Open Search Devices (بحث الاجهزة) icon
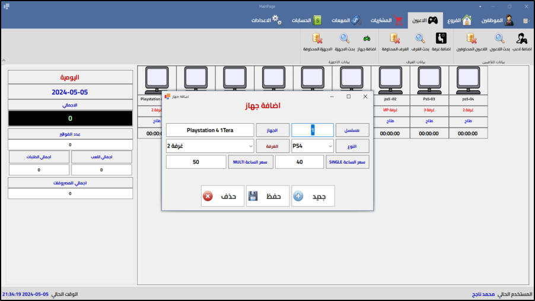 344,39
